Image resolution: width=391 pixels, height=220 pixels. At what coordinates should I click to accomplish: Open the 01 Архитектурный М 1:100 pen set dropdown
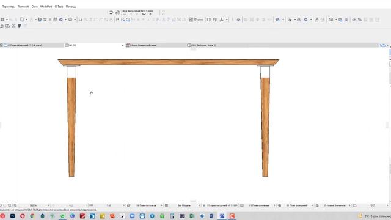click(222, 205)
